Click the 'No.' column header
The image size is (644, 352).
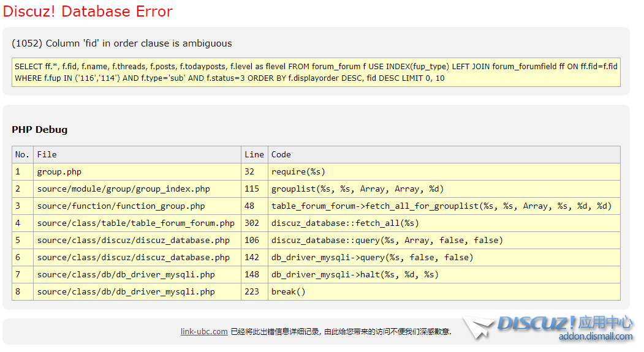[x=23, y=155]
